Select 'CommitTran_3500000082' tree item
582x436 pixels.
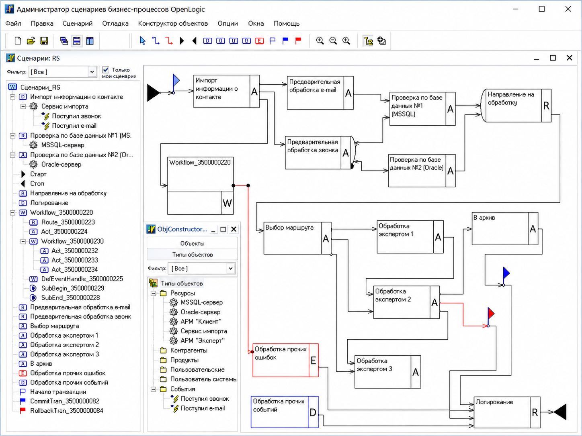[65, 401]
